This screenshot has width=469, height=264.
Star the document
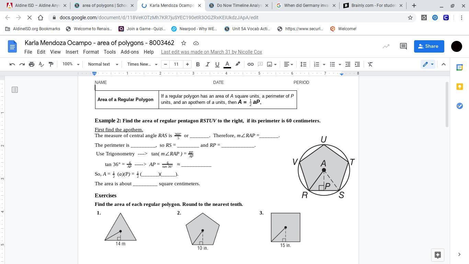coord(184,43)
